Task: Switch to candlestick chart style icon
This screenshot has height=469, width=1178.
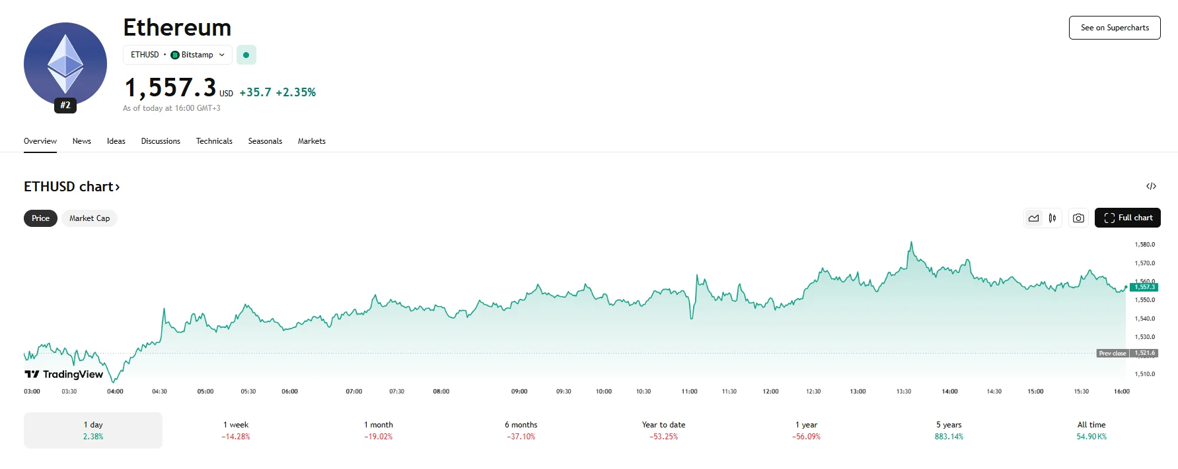Action: tap(1052, 218)
